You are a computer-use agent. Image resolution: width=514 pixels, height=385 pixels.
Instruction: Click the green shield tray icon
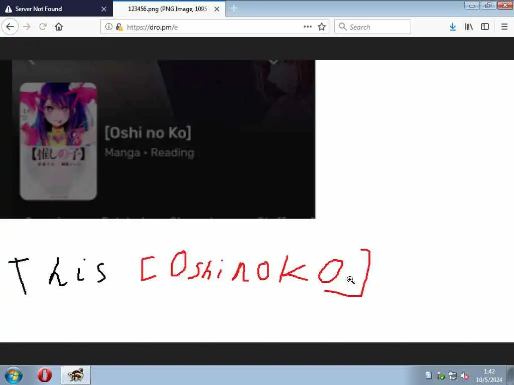[441, 376]
